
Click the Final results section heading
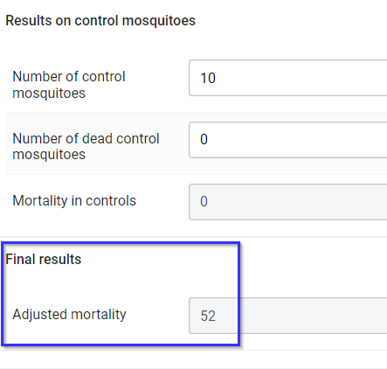click(44, 259)
